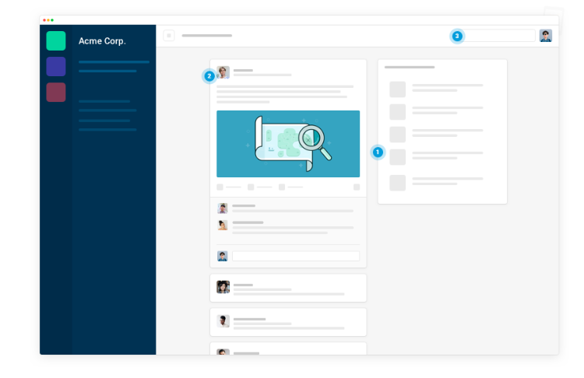Select blue hotspot marker number 3
Viewport: 584px width, 378px height.
pos(457,36)
